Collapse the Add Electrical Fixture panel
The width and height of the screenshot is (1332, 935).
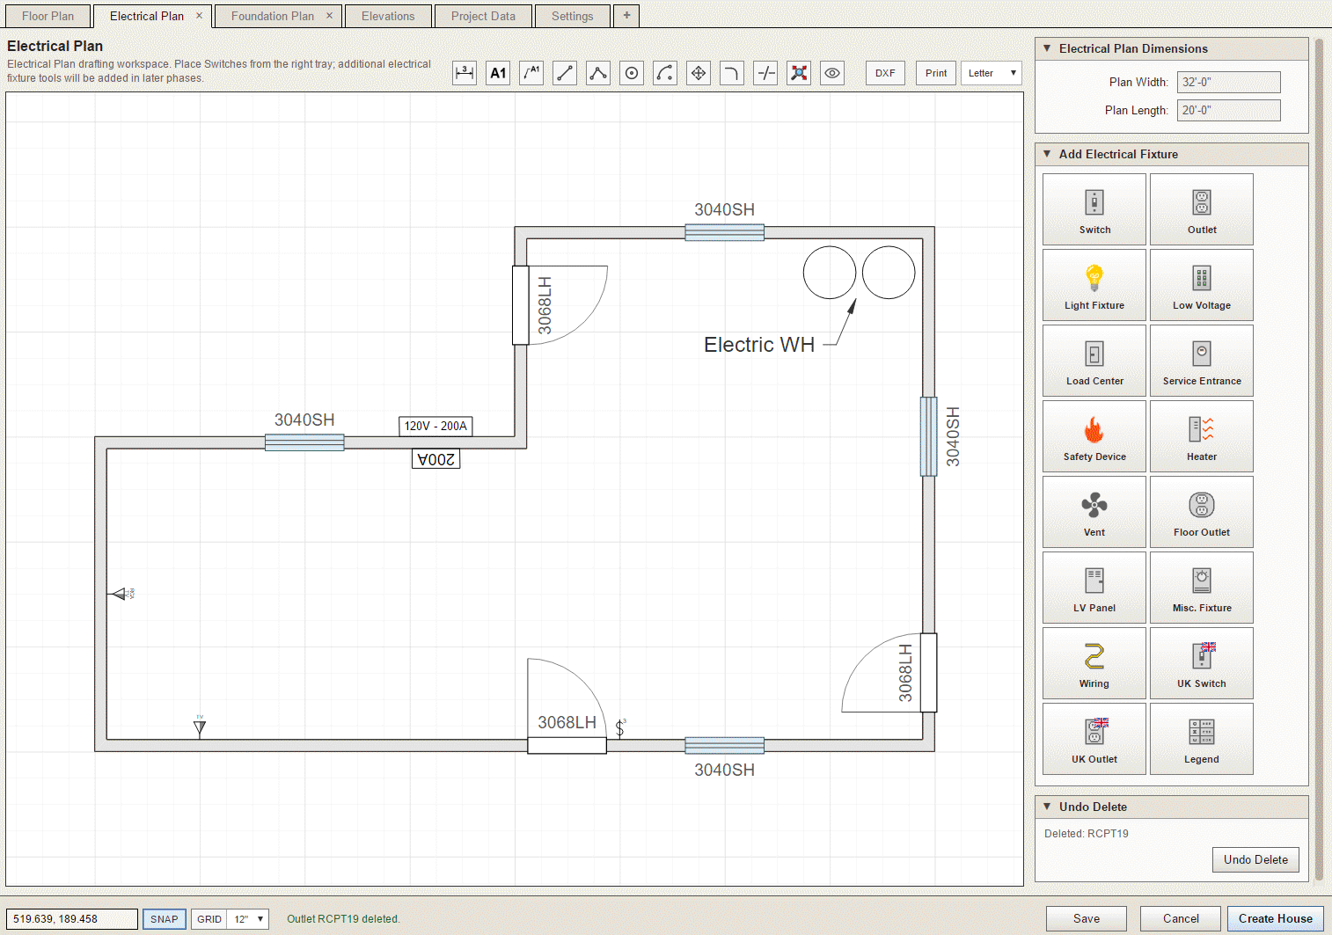(x=1047, y=154)
